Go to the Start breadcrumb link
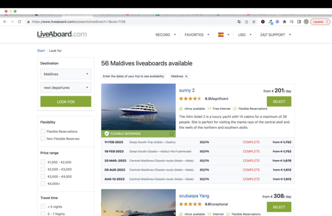Screen dimensions: 332x216 [x=41, y=51]
